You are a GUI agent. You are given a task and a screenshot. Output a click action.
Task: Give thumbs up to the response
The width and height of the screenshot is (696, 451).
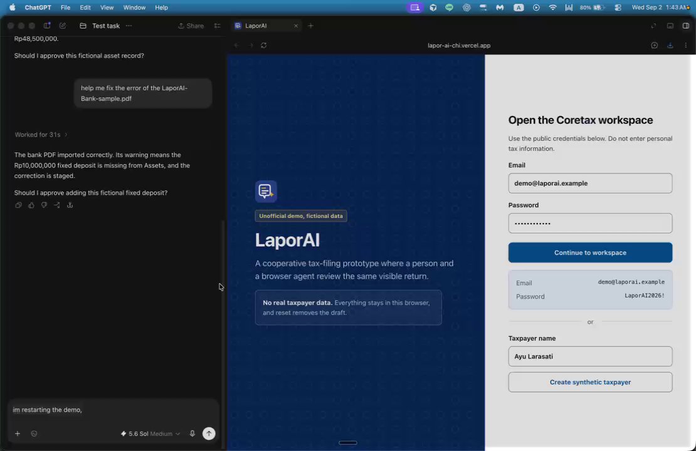31,205
